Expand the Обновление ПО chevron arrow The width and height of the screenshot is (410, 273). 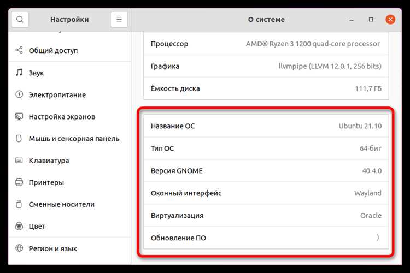pos(378,238)
